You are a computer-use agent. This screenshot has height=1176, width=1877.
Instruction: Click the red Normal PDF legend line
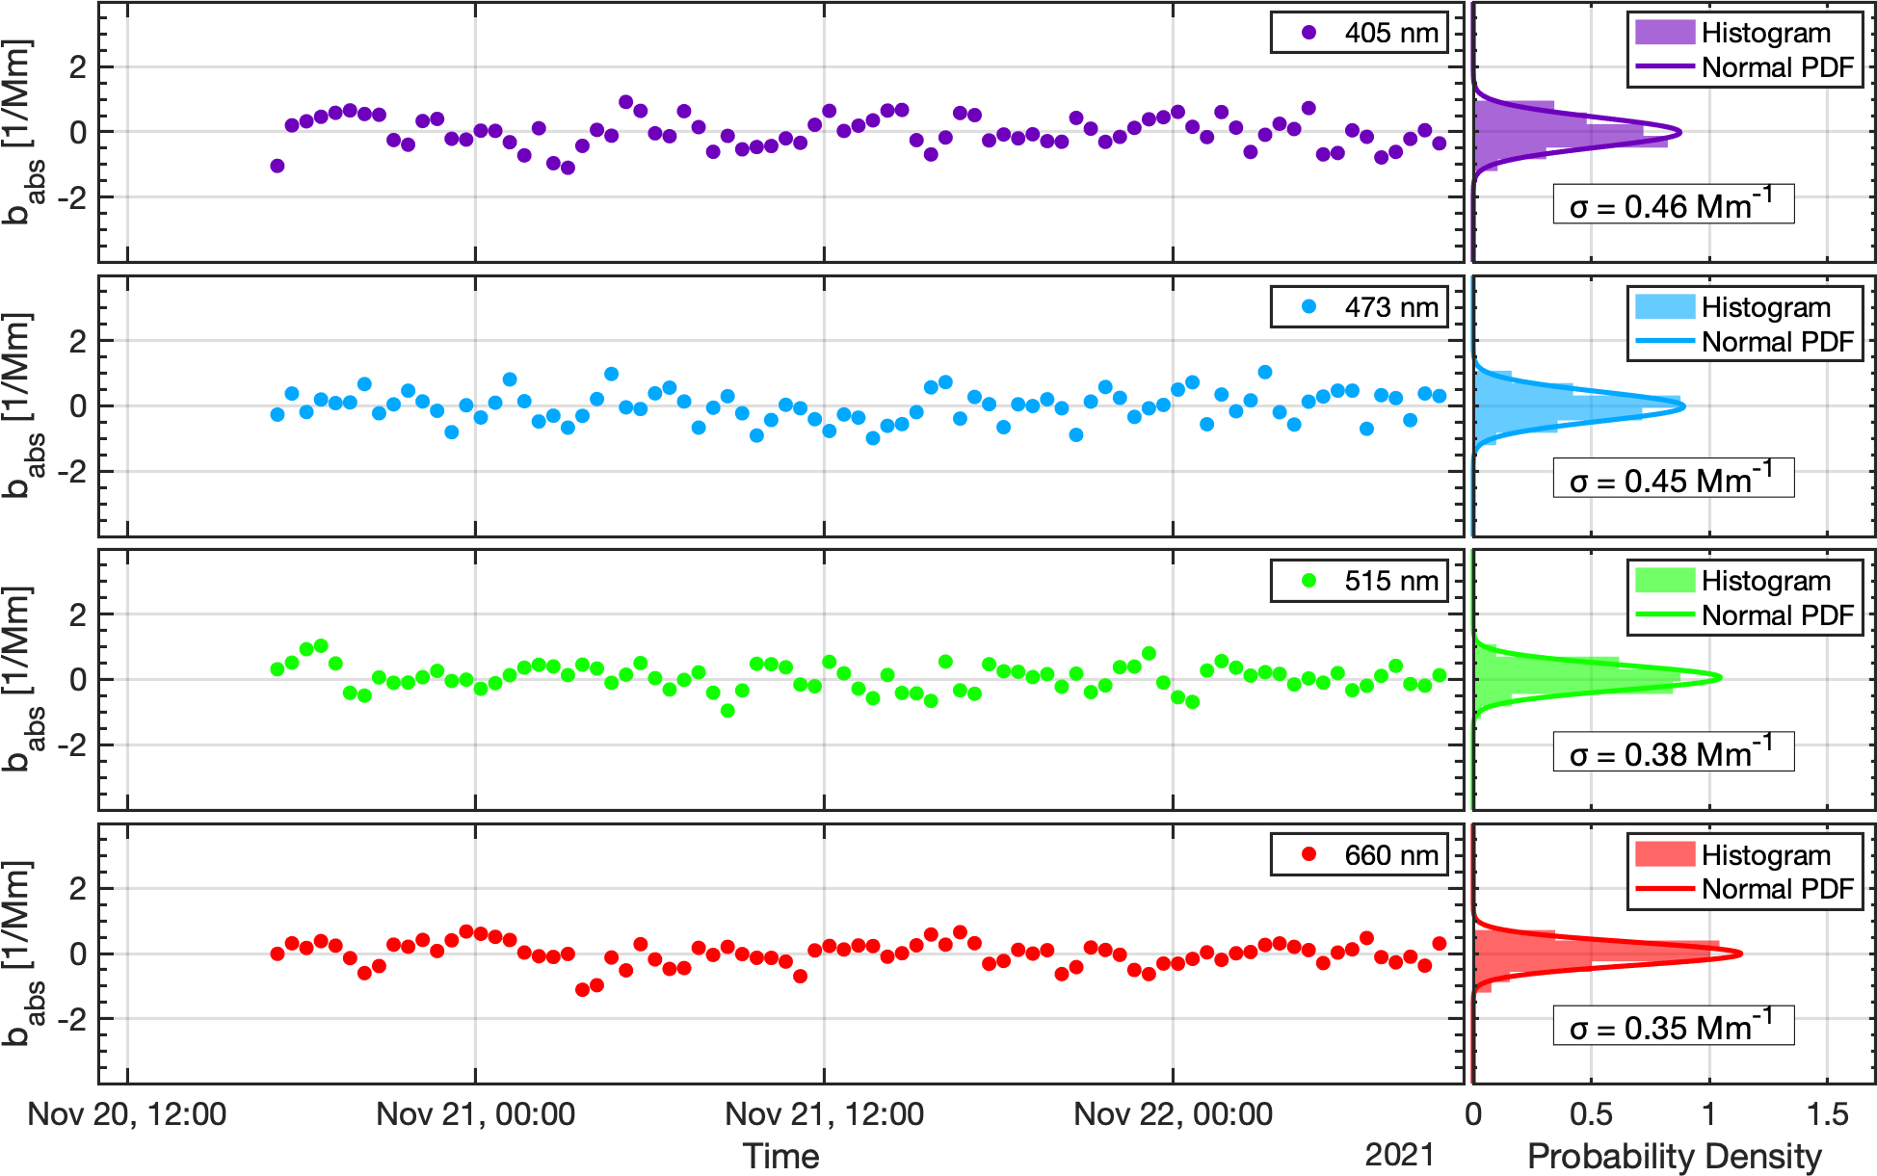click(1664, 889)
